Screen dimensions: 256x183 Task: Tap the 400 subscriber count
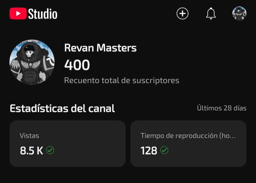(x=77, y=65)
